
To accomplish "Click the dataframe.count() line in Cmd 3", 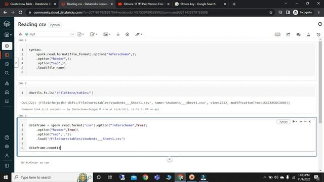I will click(x=45, y=148).
